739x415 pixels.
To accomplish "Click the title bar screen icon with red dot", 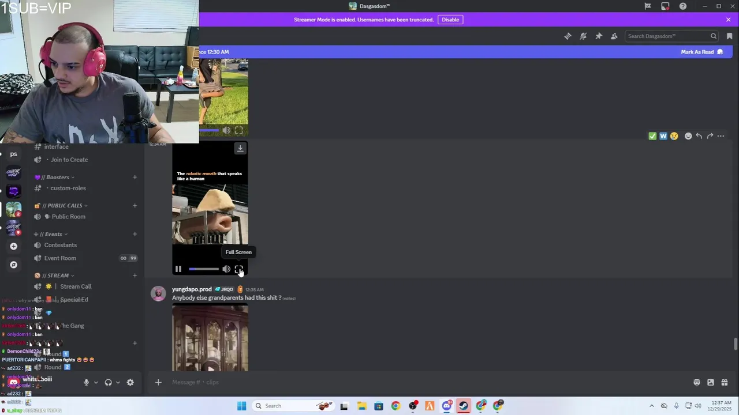I will tap(665, 6).
